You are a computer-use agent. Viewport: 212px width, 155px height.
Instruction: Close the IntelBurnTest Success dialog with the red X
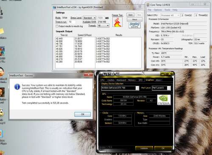coord(88,74)
